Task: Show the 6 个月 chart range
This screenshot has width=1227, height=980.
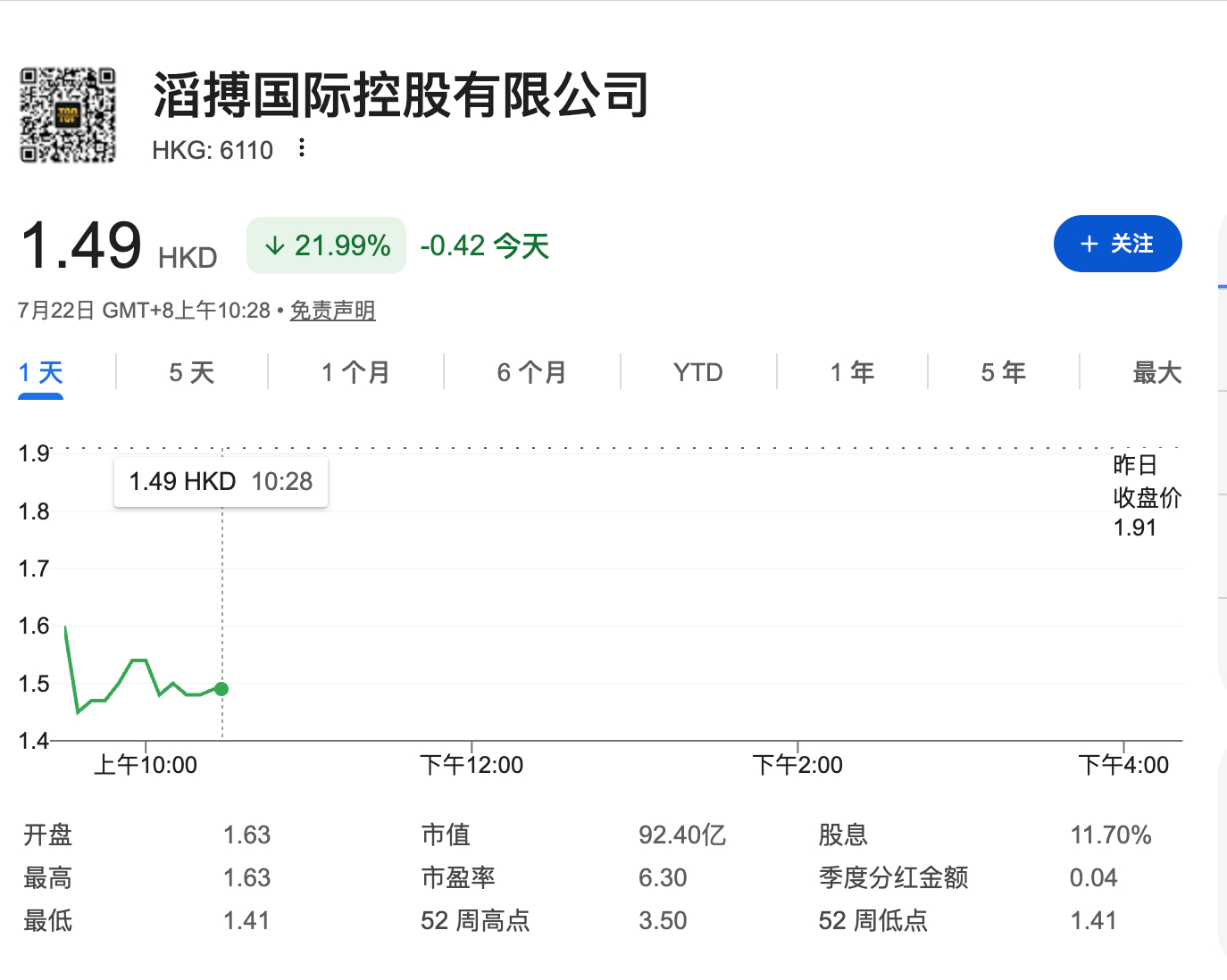Action: (531, 372)
